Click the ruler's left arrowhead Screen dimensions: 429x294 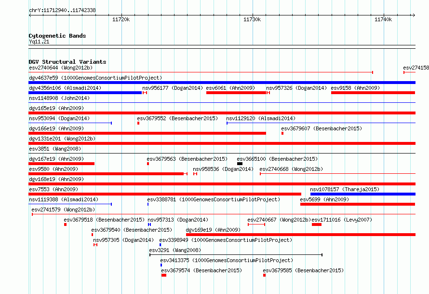[30, 15]
